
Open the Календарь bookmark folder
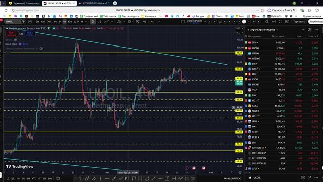click(149, 16)
